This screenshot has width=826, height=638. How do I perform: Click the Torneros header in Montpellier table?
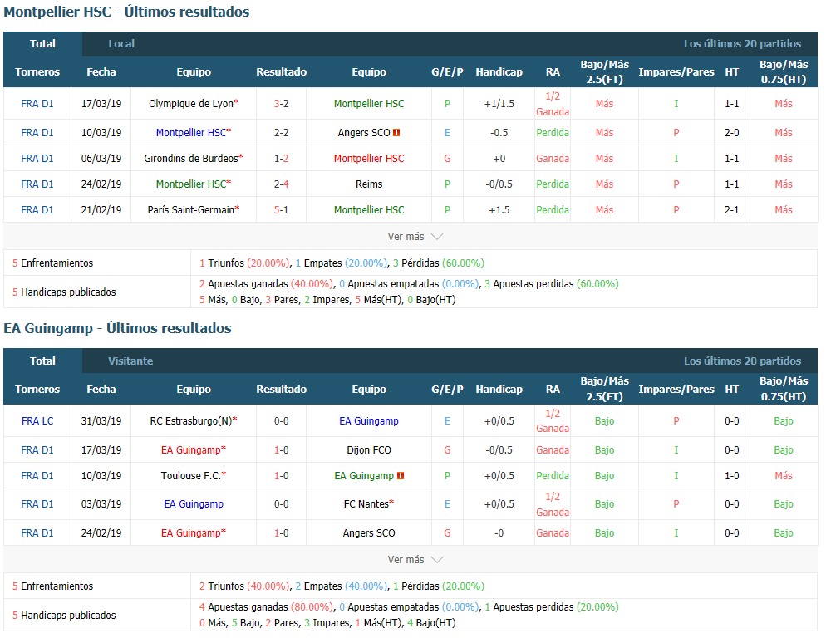click(37, 72)
